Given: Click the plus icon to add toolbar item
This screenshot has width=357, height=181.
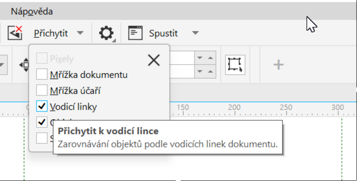Looking at the screenshot, I should pyautogui.click(x=278, y=65).
